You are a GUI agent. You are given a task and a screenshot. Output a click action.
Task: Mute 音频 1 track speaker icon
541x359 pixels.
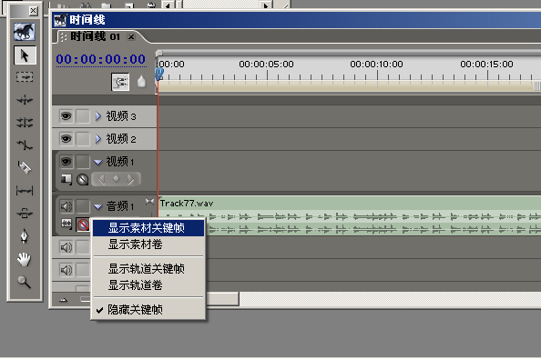coord(66,206)
